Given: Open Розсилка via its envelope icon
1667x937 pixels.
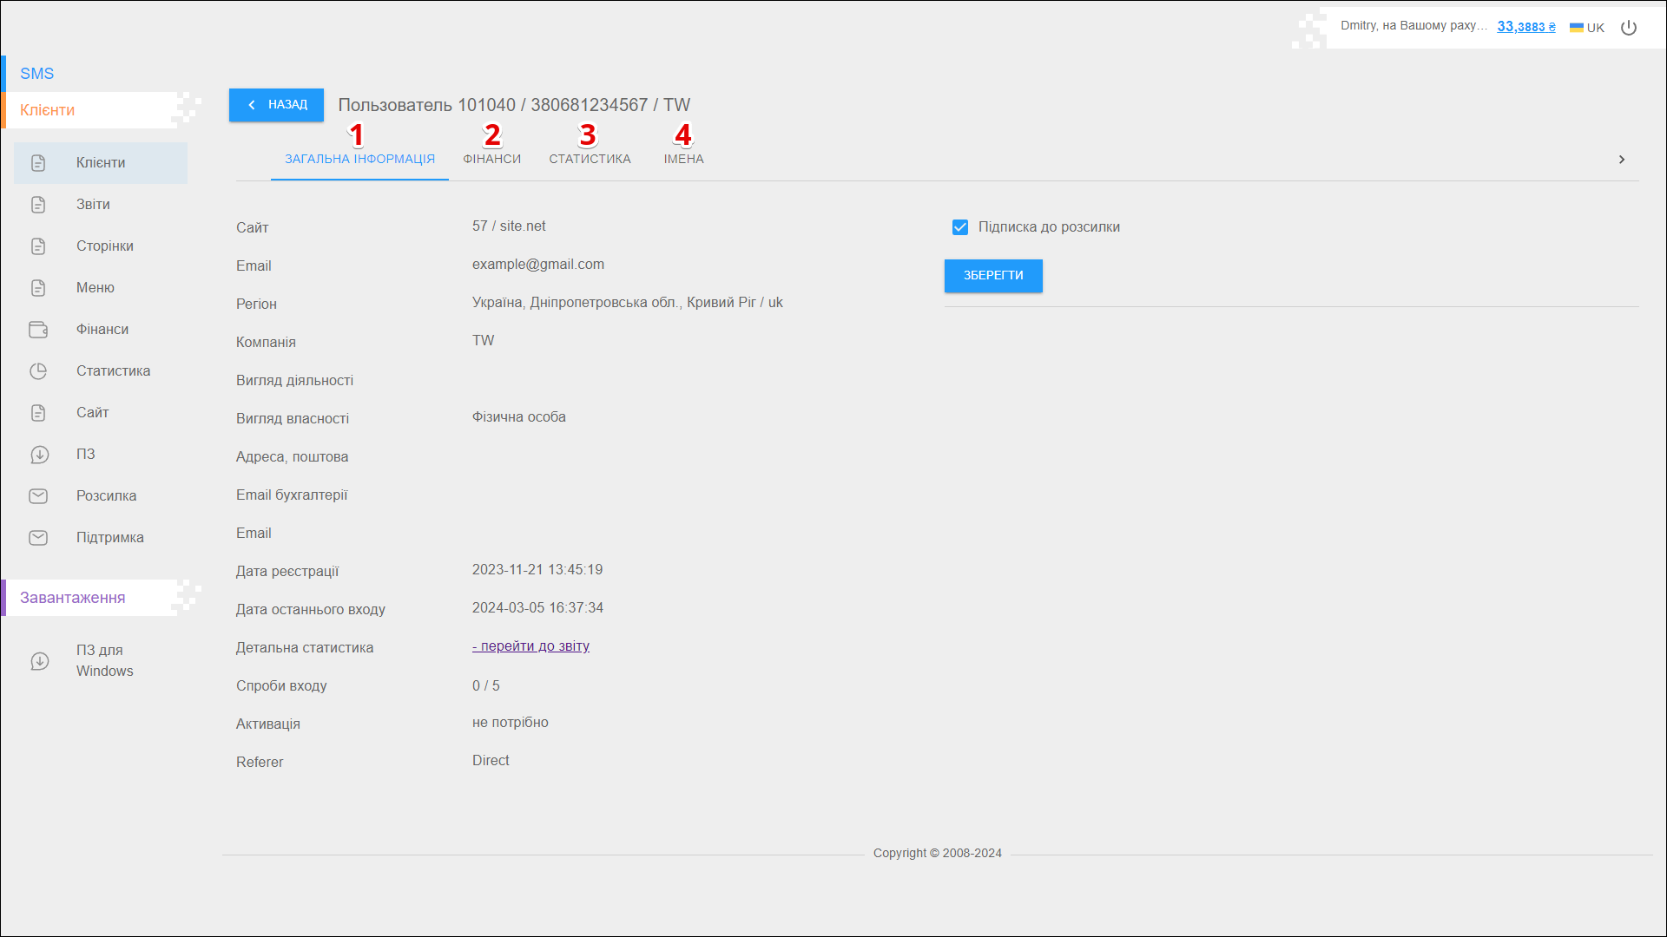Looking at the screenshot, I should coord(38,496).
